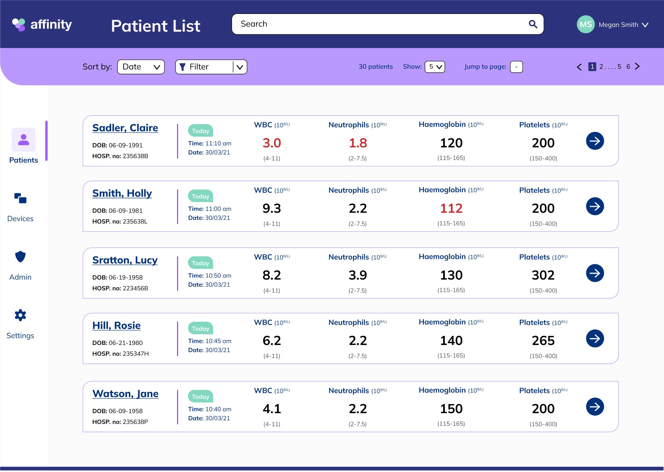Image resolution: width=664 pixels, height=472 pixels.
Task: Click the funnel filter icon
Action: [x=182, y=67]
